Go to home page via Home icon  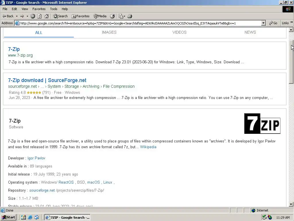coord(47,16)
